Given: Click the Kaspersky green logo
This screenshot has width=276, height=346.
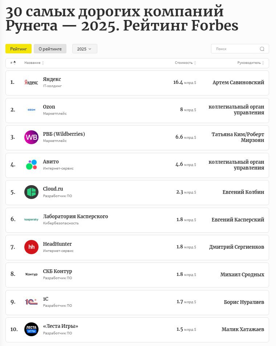Looking at the screenshot, I should (31, 220).
